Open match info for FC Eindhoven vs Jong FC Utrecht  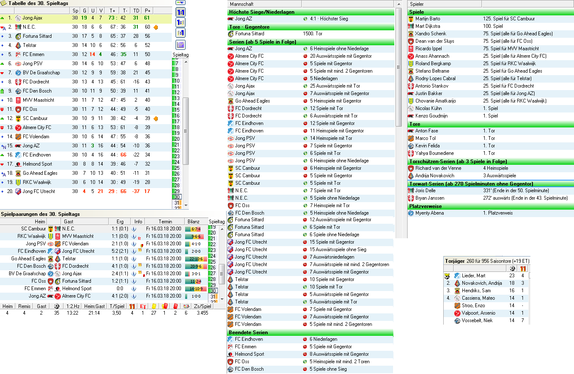[134, 251]
